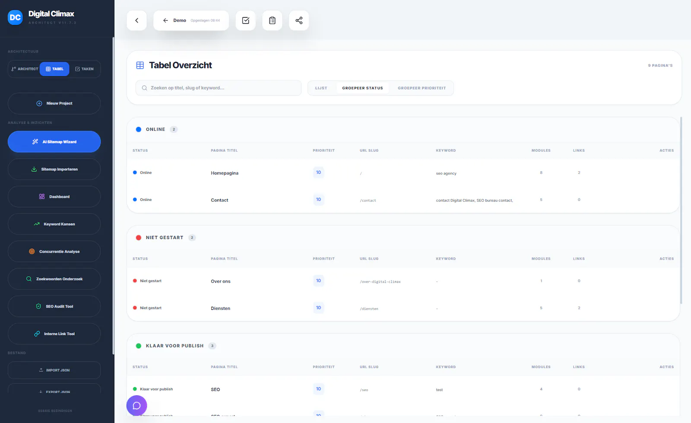The height and width of the screenshot is (423, 691).
Task: Click priority 10 badge of Contact
Action: (x=318, y=200)
